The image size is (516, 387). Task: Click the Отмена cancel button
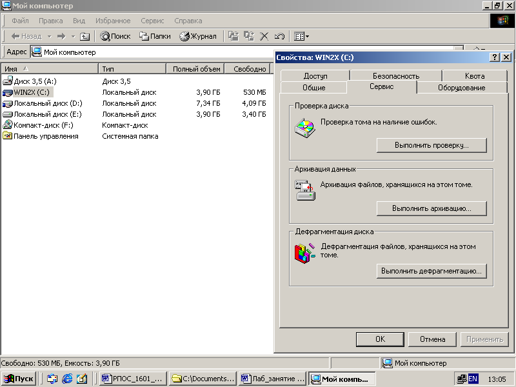click(x=432, y=339)
